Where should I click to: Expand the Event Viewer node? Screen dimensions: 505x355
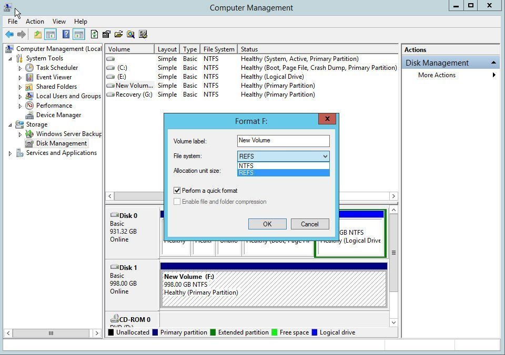20,78
